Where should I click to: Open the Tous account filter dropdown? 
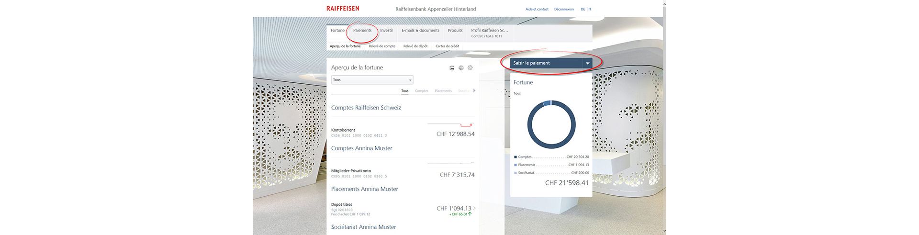(372, 80)
